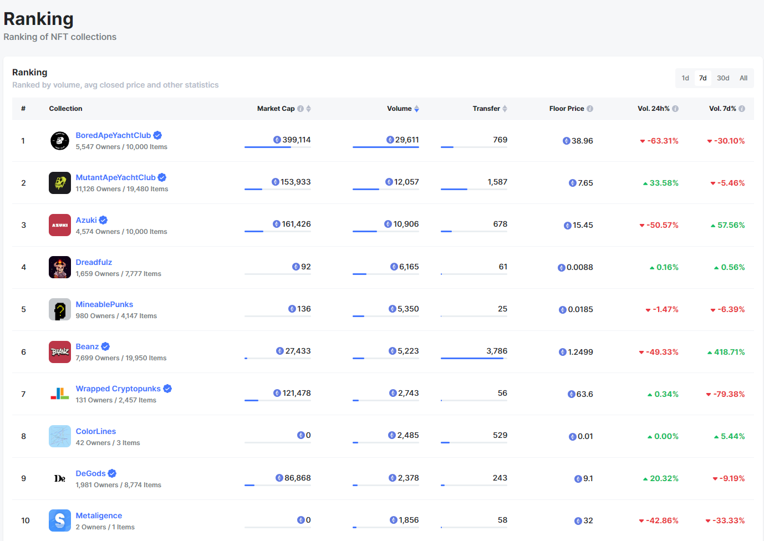Click the Beanz transfer progress bar
Screen dimensions: 764x541
pyautogui.click(x=473, y=359)
